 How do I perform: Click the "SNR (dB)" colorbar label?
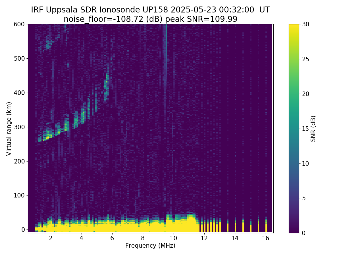313,128
